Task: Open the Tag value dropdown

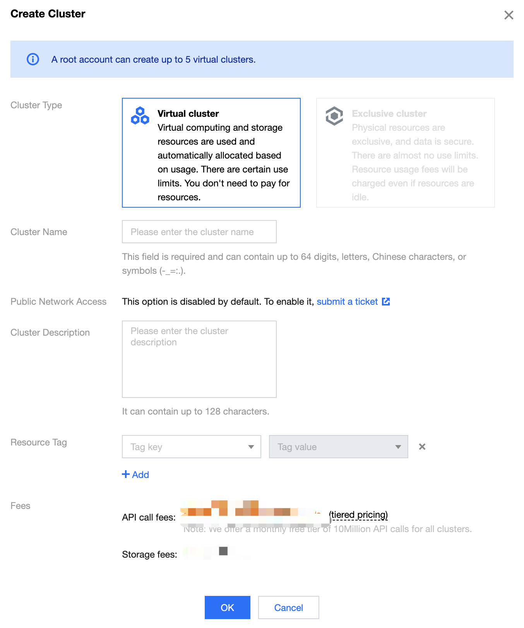Action: pos(339,447)
